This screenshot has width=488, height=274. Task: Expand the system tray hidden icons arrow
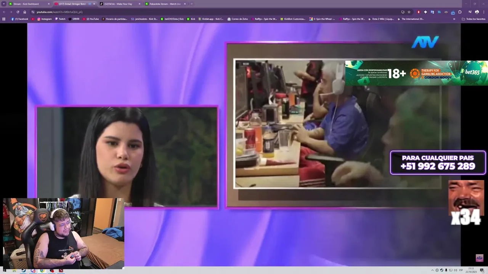pos(432,271)
